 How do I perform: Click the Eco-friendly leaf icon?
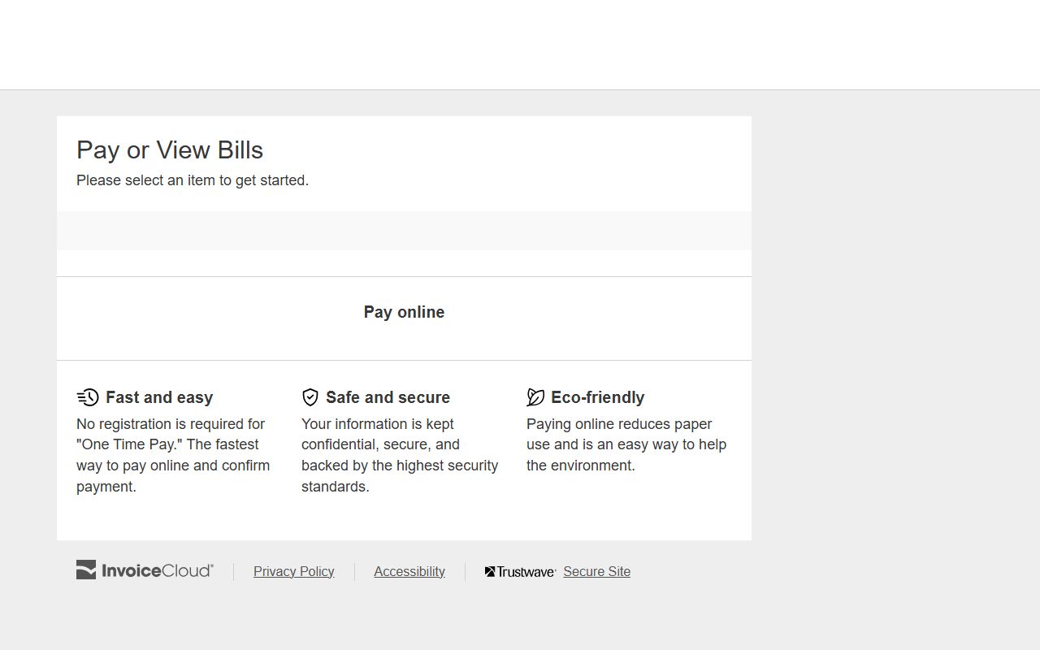(535, 397)
